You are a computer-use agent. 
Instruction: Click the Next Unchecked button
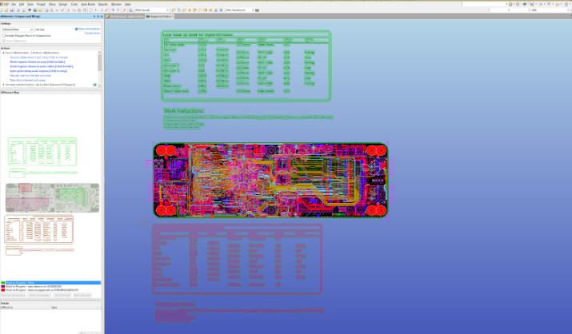39,295
